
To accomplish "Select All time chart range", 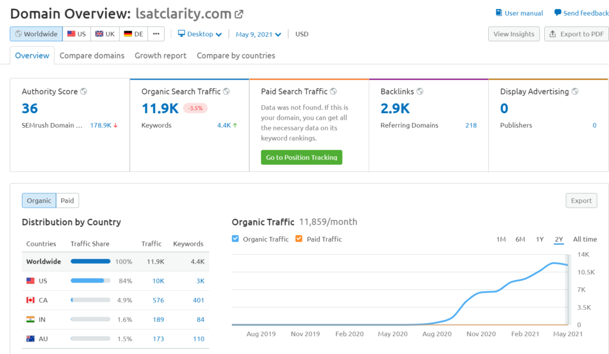I will (x=585, y=239).
